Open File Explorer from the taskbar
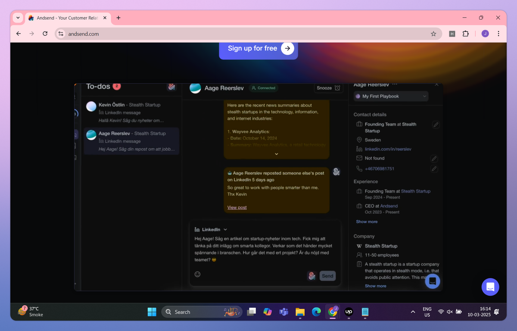517x331 pixels. (x=300, y=312)
